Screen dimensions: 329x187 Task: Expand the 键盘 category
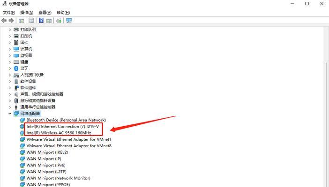click(x=10, y=62)
